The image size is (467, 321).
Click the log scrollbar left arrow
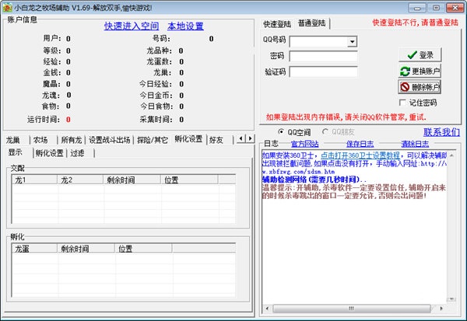(x=267, y=309)
